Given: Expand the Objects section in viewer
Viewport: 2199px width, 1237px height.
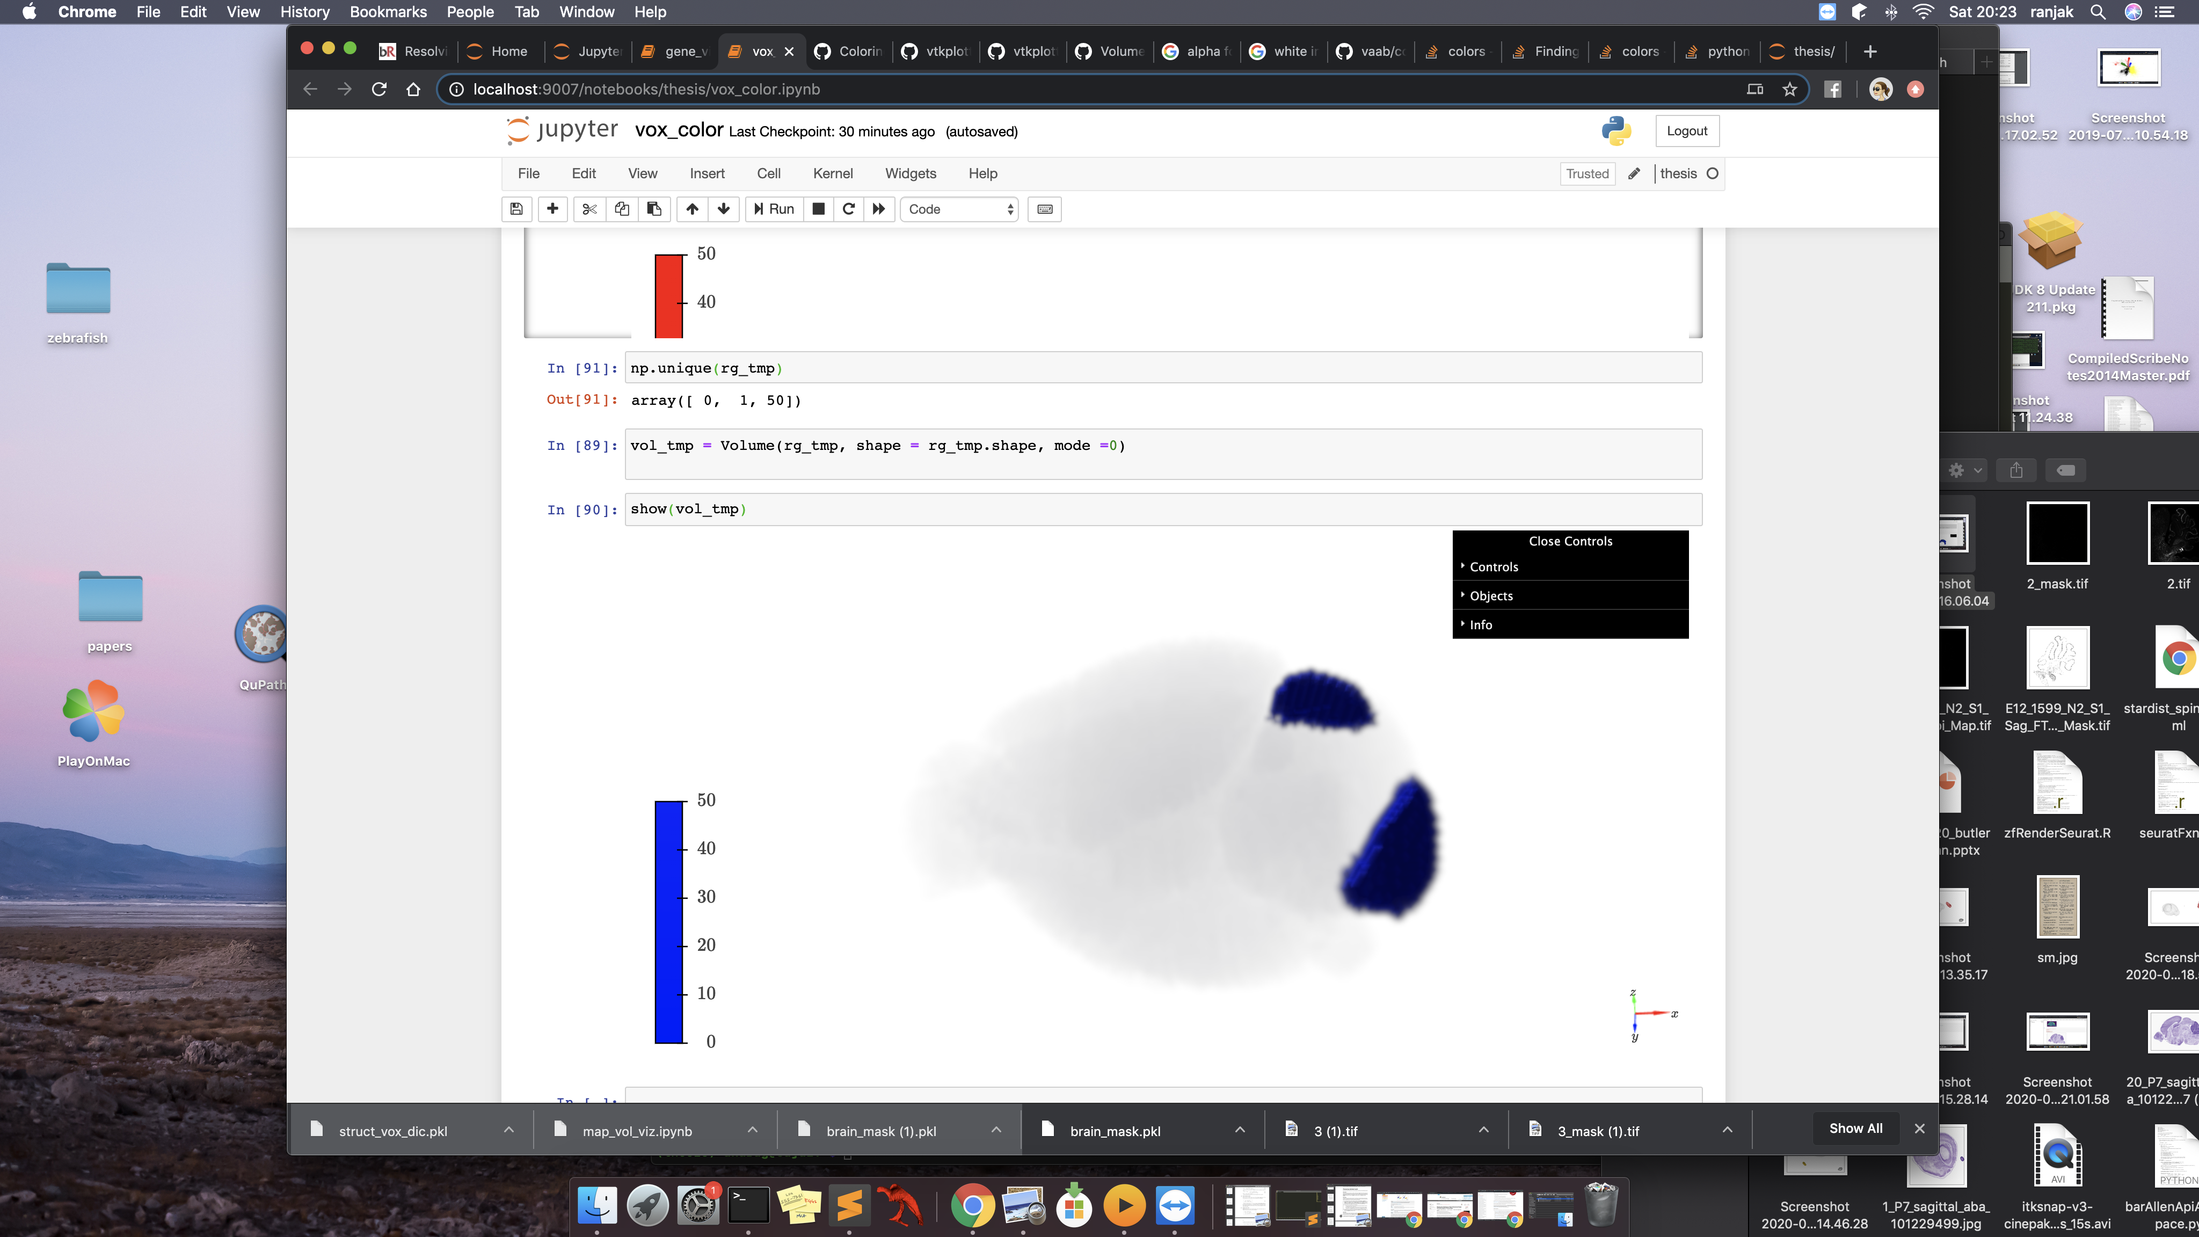Looking at the screenshot, I should pos(1570,596).
